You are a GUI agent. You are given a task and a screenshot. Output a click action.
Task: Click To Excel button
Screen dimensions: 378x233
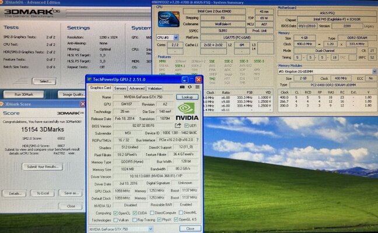click(43, 193)
